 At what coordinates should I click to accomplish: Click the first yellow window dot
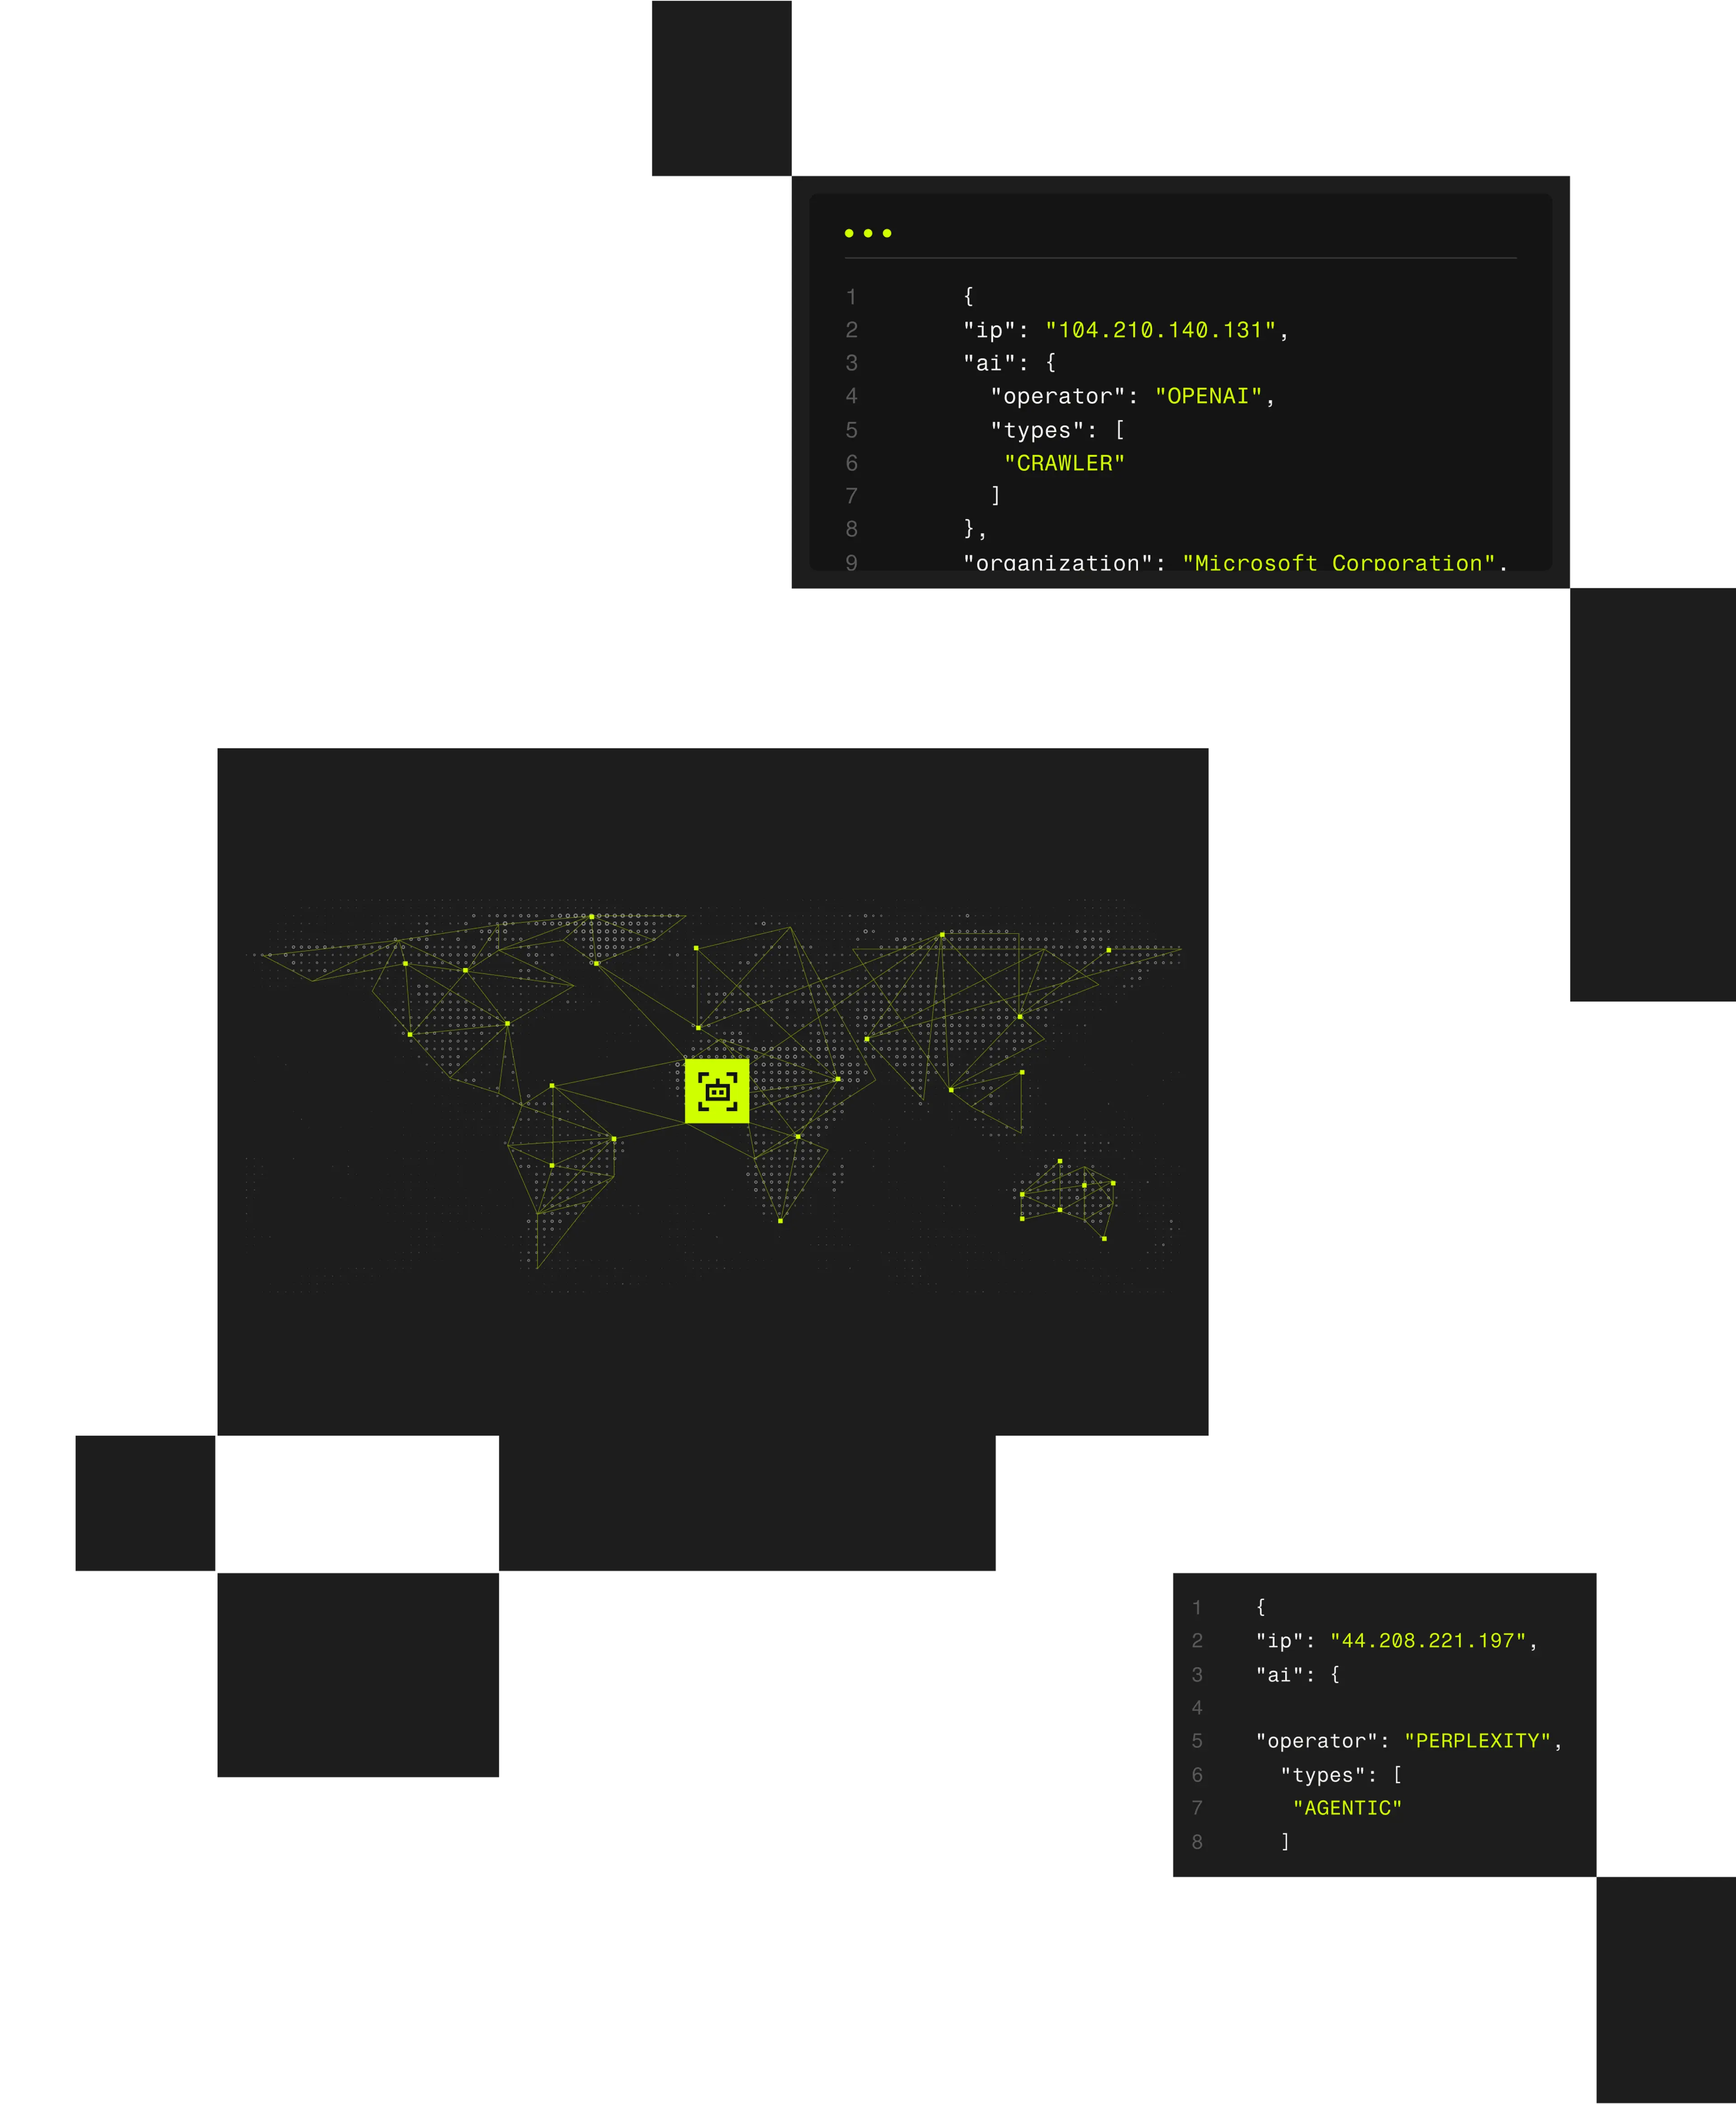[x=849, y=233]
